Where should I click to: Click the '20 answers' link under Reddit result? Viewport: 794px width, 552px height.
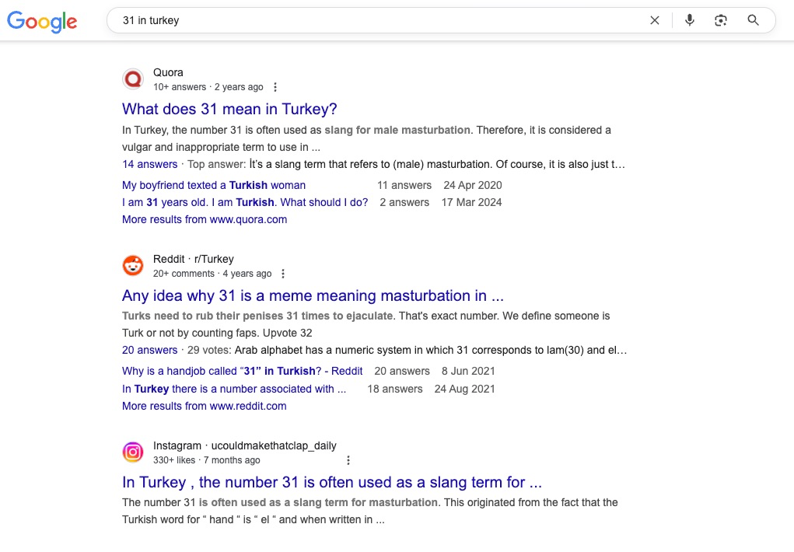point(150,350)
